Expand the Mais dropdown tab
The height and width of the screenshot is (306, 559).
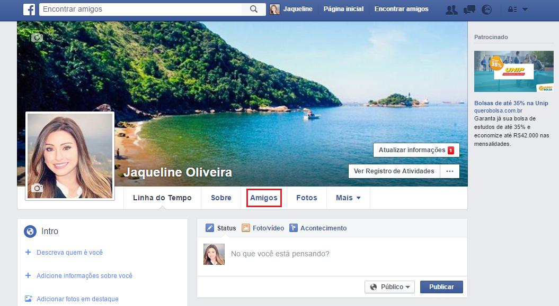pos(348,198)
